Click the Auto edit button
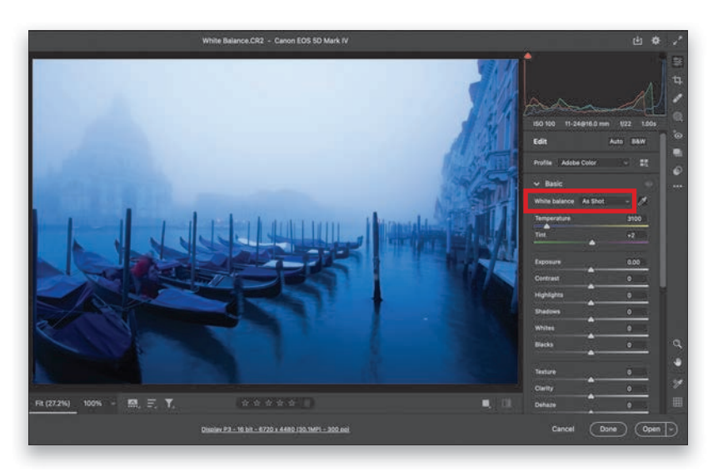708x472 pixels. coord(616,142)
